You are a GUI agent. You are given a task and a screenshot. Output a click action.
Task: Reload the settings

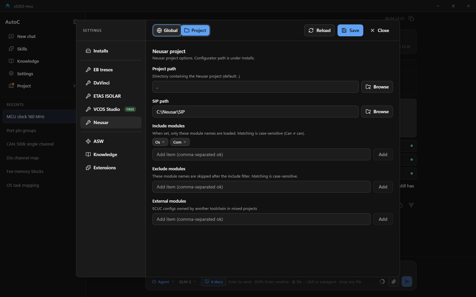(x=319, y=30)
